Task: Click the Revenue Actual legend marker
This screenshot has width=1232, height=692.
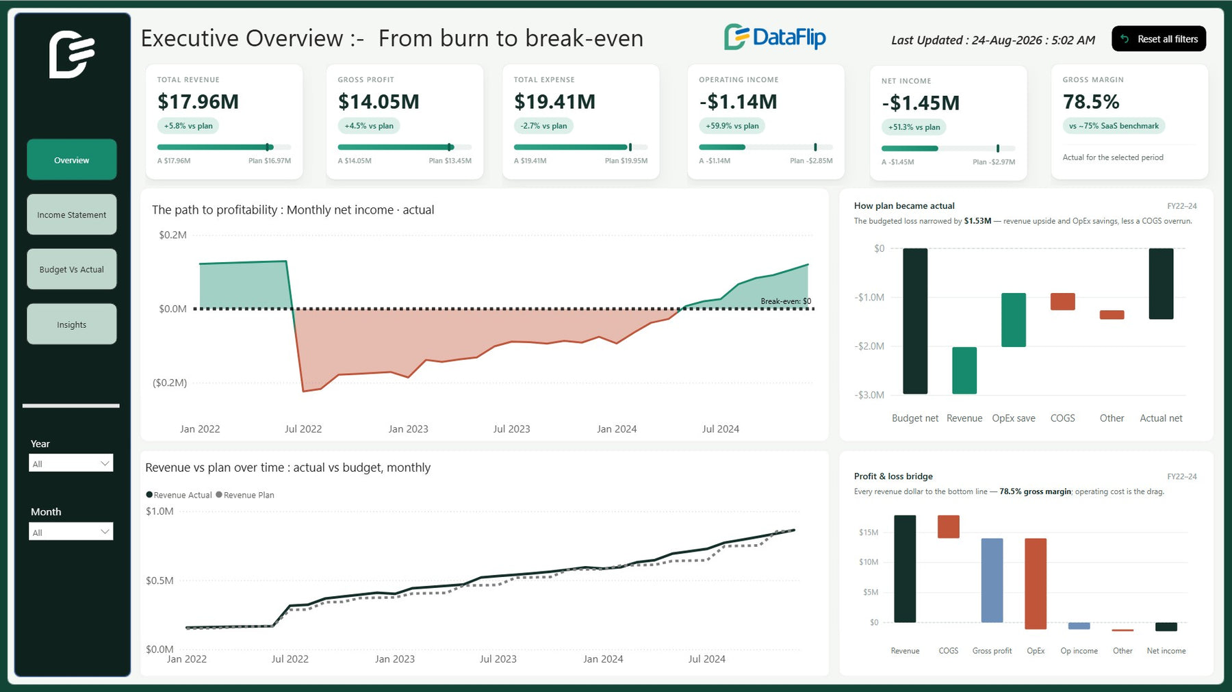Action: [x=149, y=495]
